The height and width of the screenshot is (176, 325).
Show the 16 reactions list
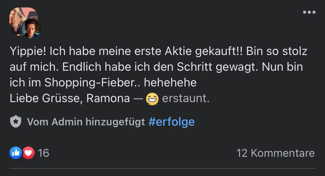click(44, 153)
